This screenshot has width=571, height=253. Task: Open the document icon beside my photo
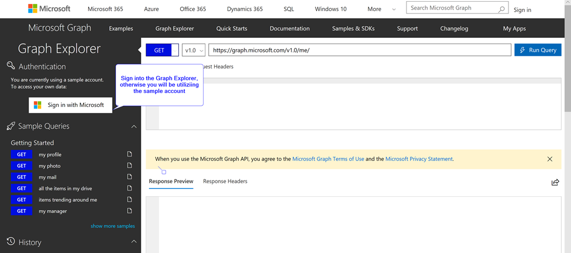pyautogui.click(x=129, y=166)
